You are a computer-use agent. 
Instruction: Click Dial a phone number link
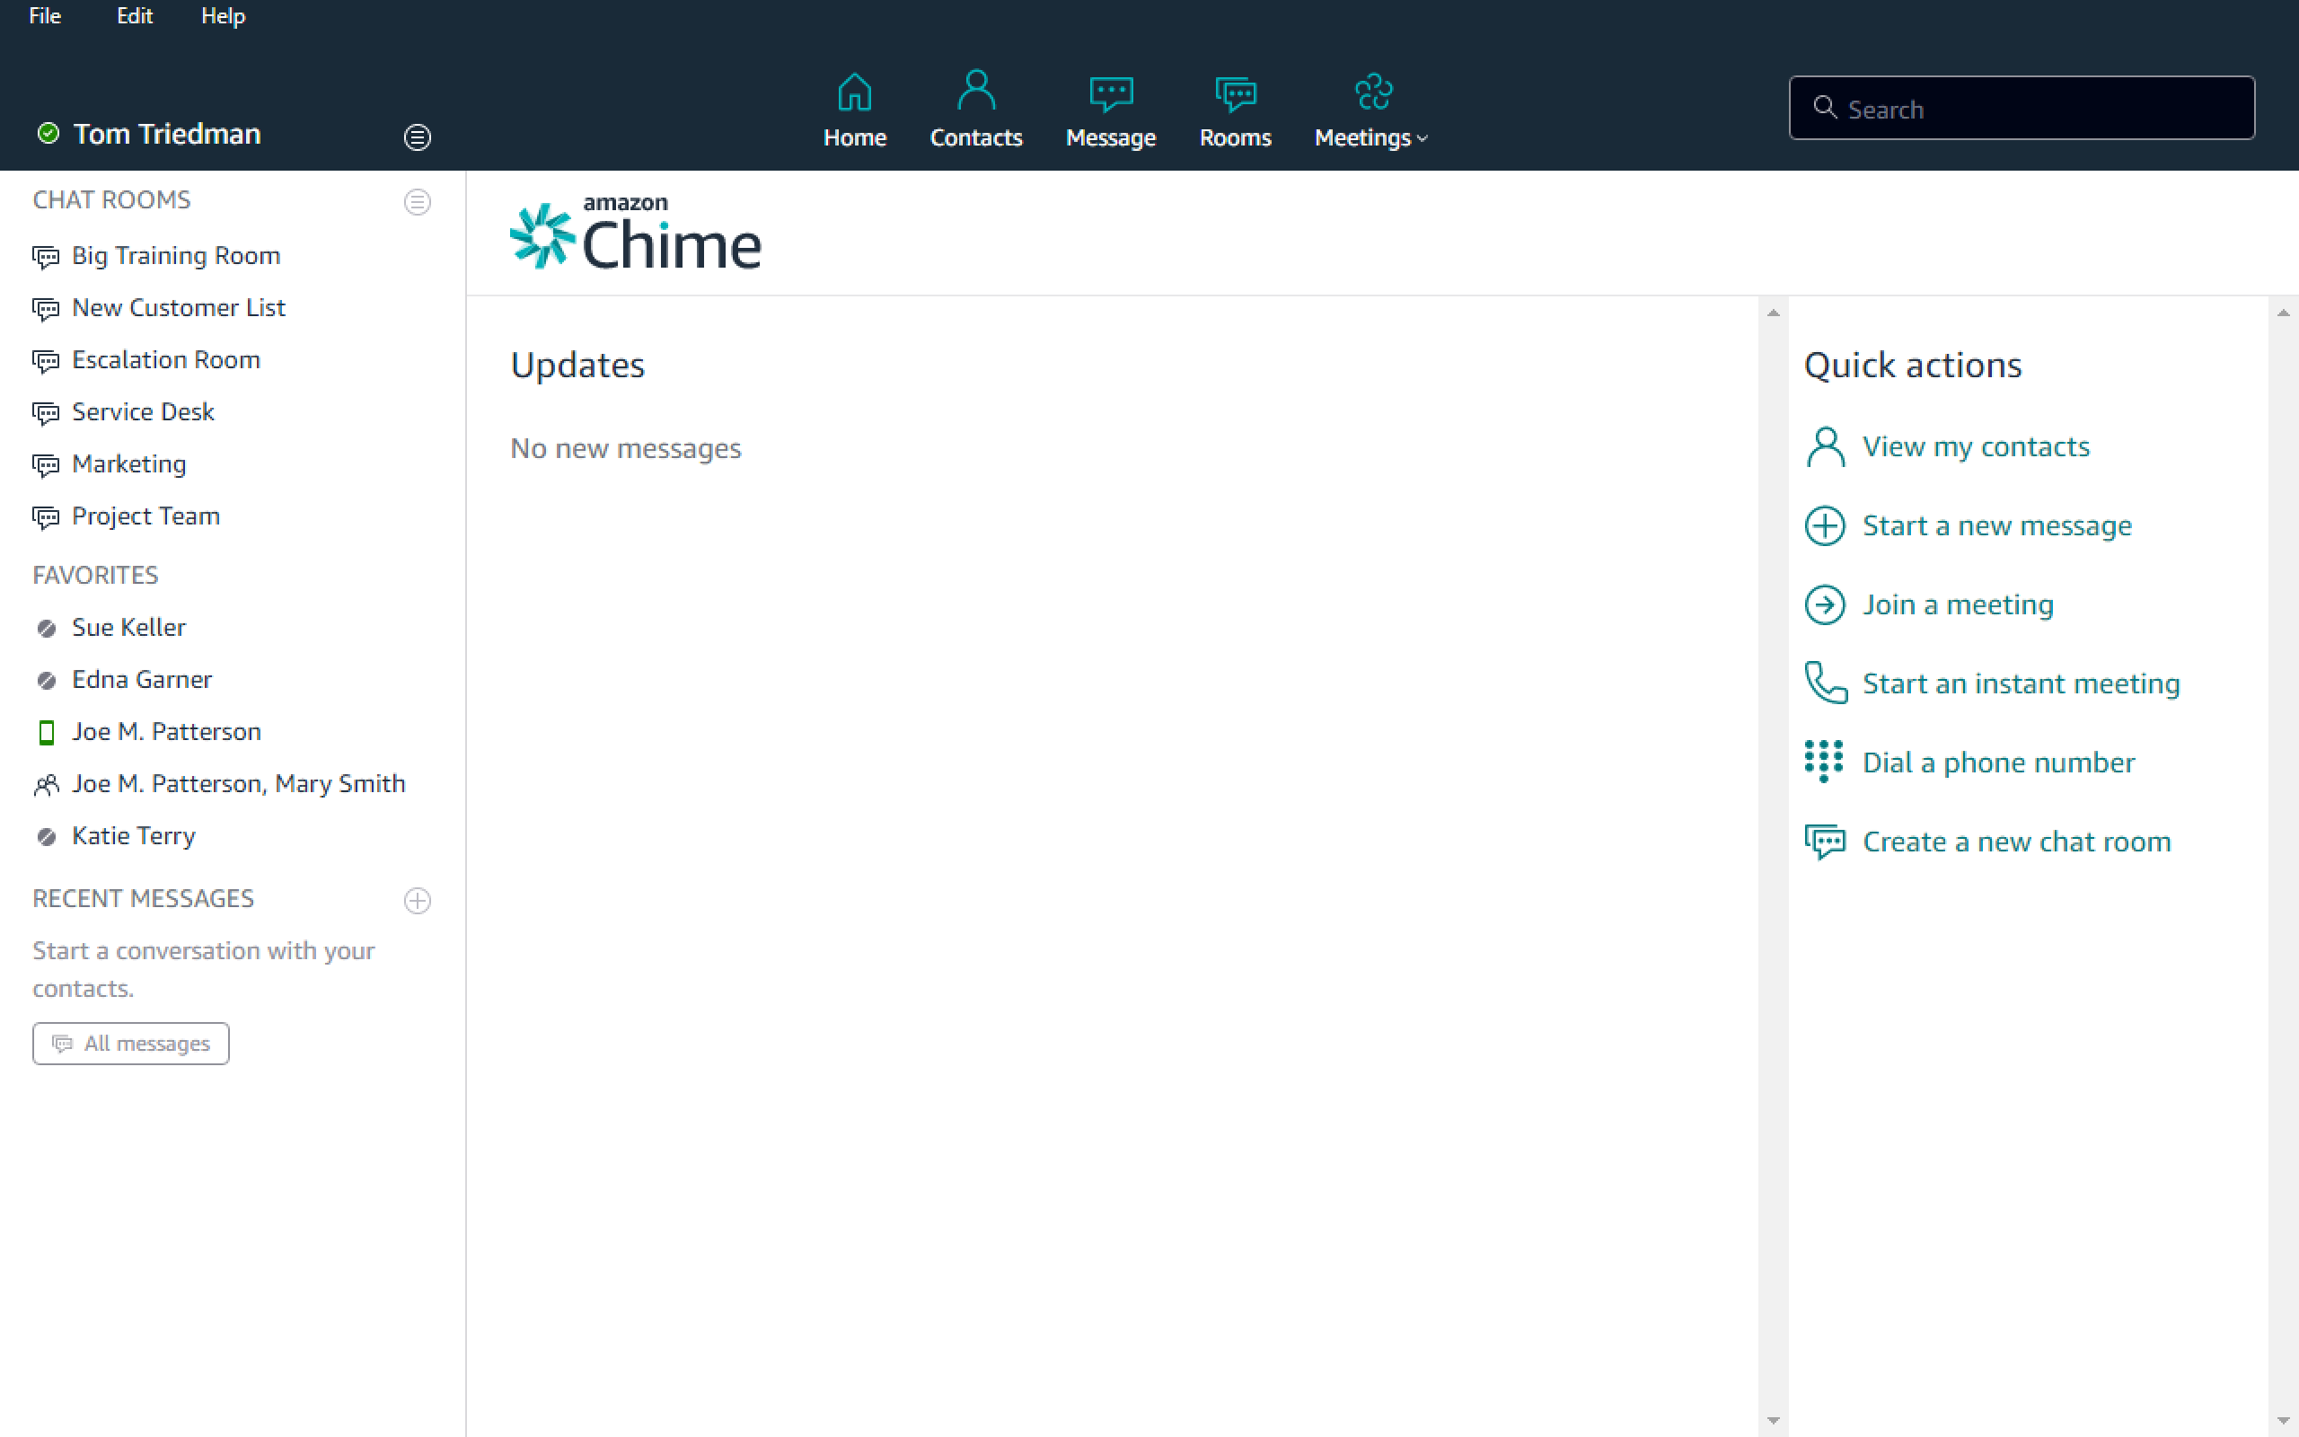coord(1999,763)
